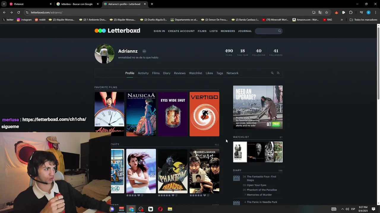This screenshot has width=380, height=213.
Task: Open the MEMBERS header link
Action: tap(228, 31)
